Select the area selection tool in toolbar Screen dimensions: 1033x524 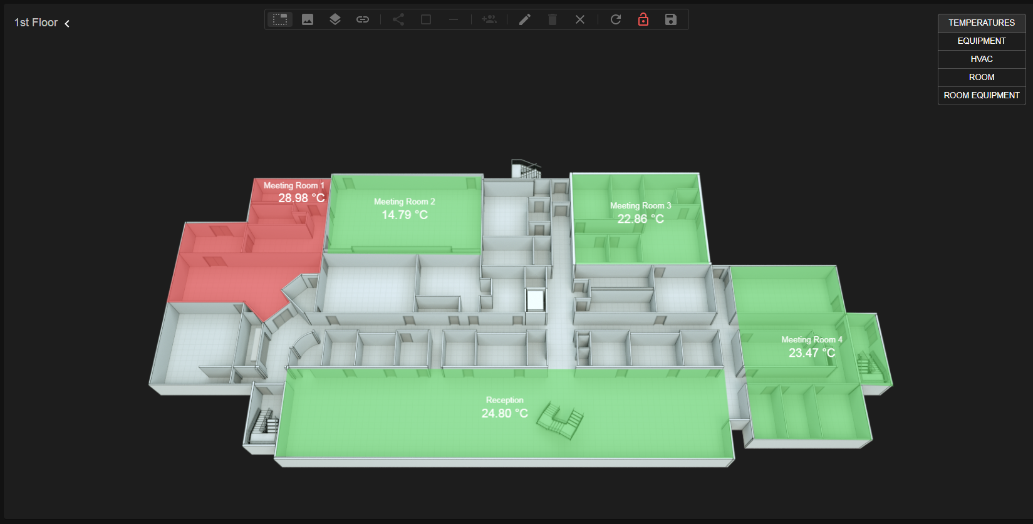(x=280, y=19)
